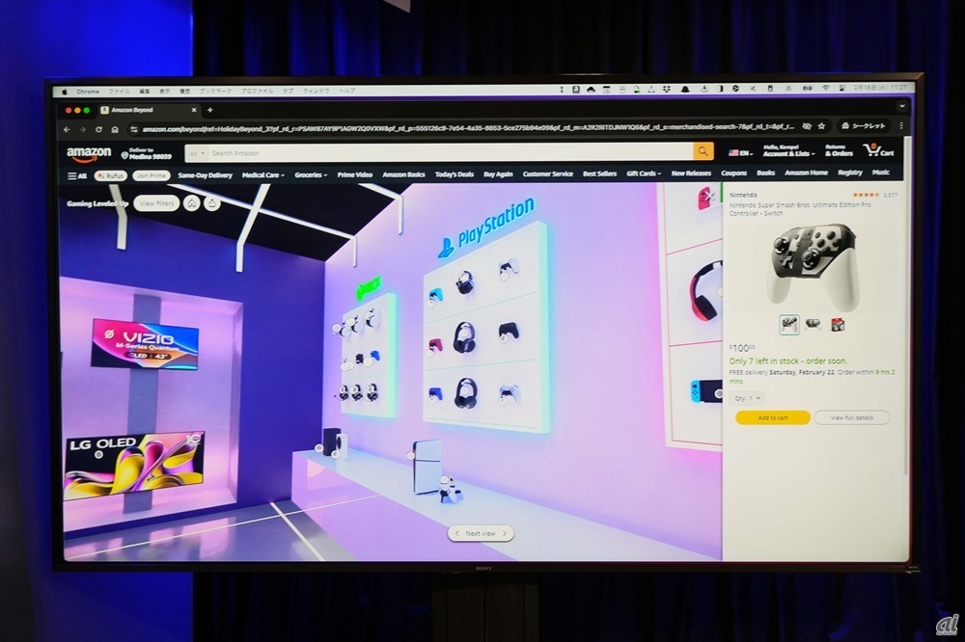The image size is (965, 642).
Task: Click the bell notification icon in menu bar
Action: [685, 89]
